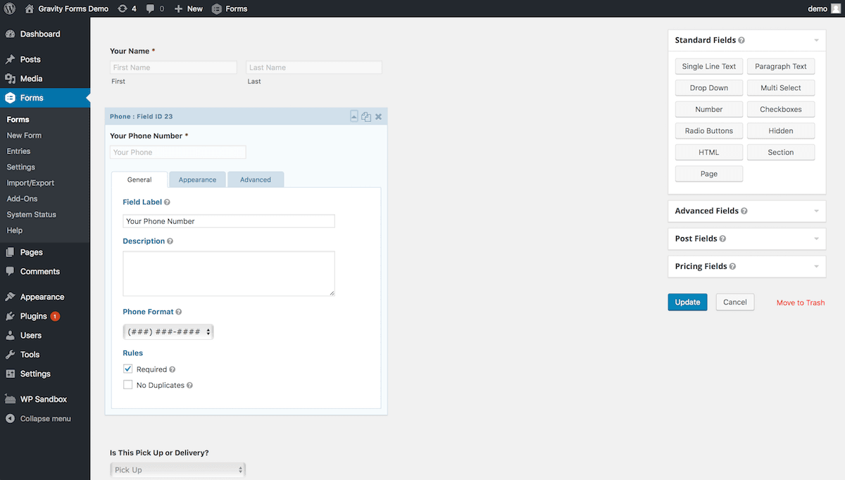Open Required rule help icon
This screenshot has height=480, width=845.
point(173,370)
